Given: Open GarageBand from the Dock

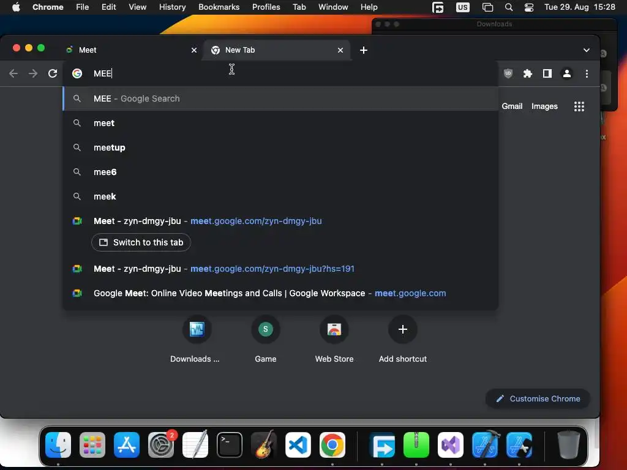Looking at the screenshot, I should tap(264, 445).
